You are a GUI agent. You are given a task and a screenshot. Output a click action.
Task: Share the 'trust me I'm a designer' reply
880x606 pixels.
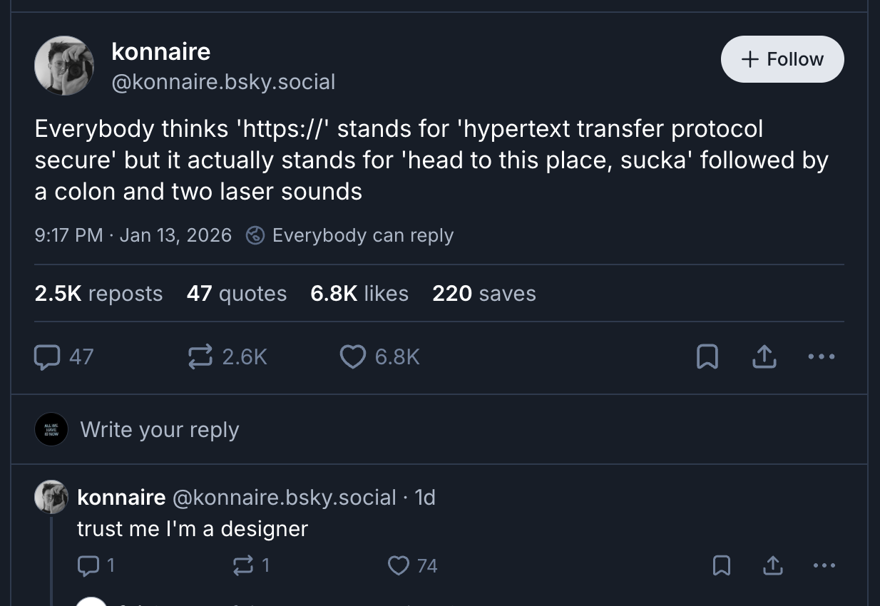pyautogui.click(x=772, y=565)
